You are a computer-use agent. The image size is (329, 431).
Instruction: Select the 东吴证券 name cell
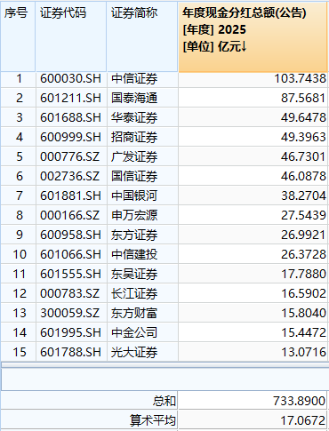point(142,274)
